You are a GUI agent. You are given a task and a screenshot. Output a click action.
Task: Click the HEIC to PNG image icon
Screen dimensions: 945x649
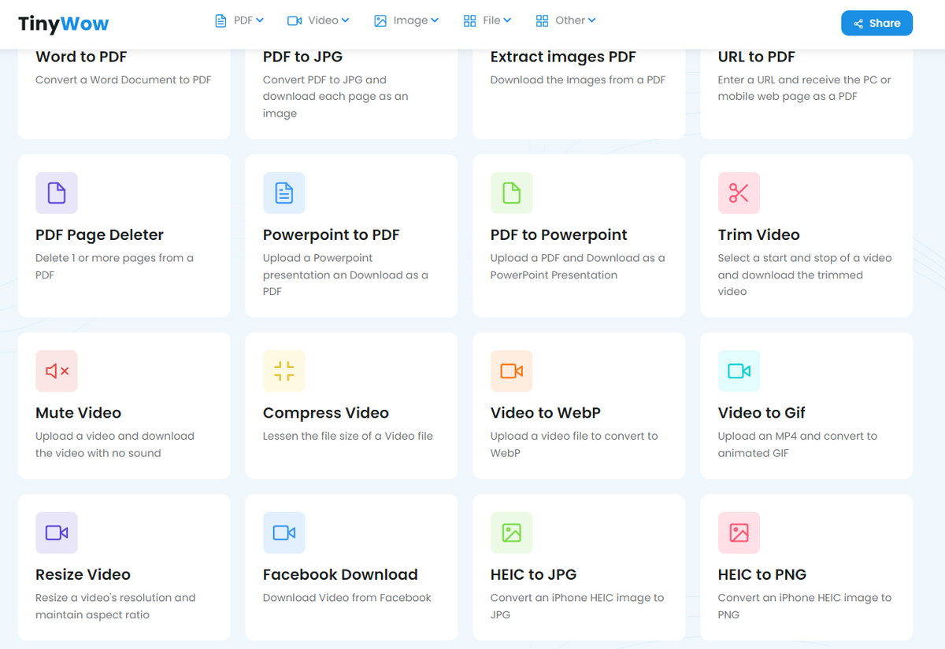click(739, 533)
